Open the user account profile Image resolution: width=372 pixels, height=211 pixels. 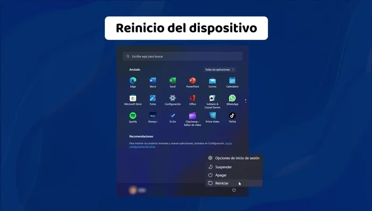137,190
